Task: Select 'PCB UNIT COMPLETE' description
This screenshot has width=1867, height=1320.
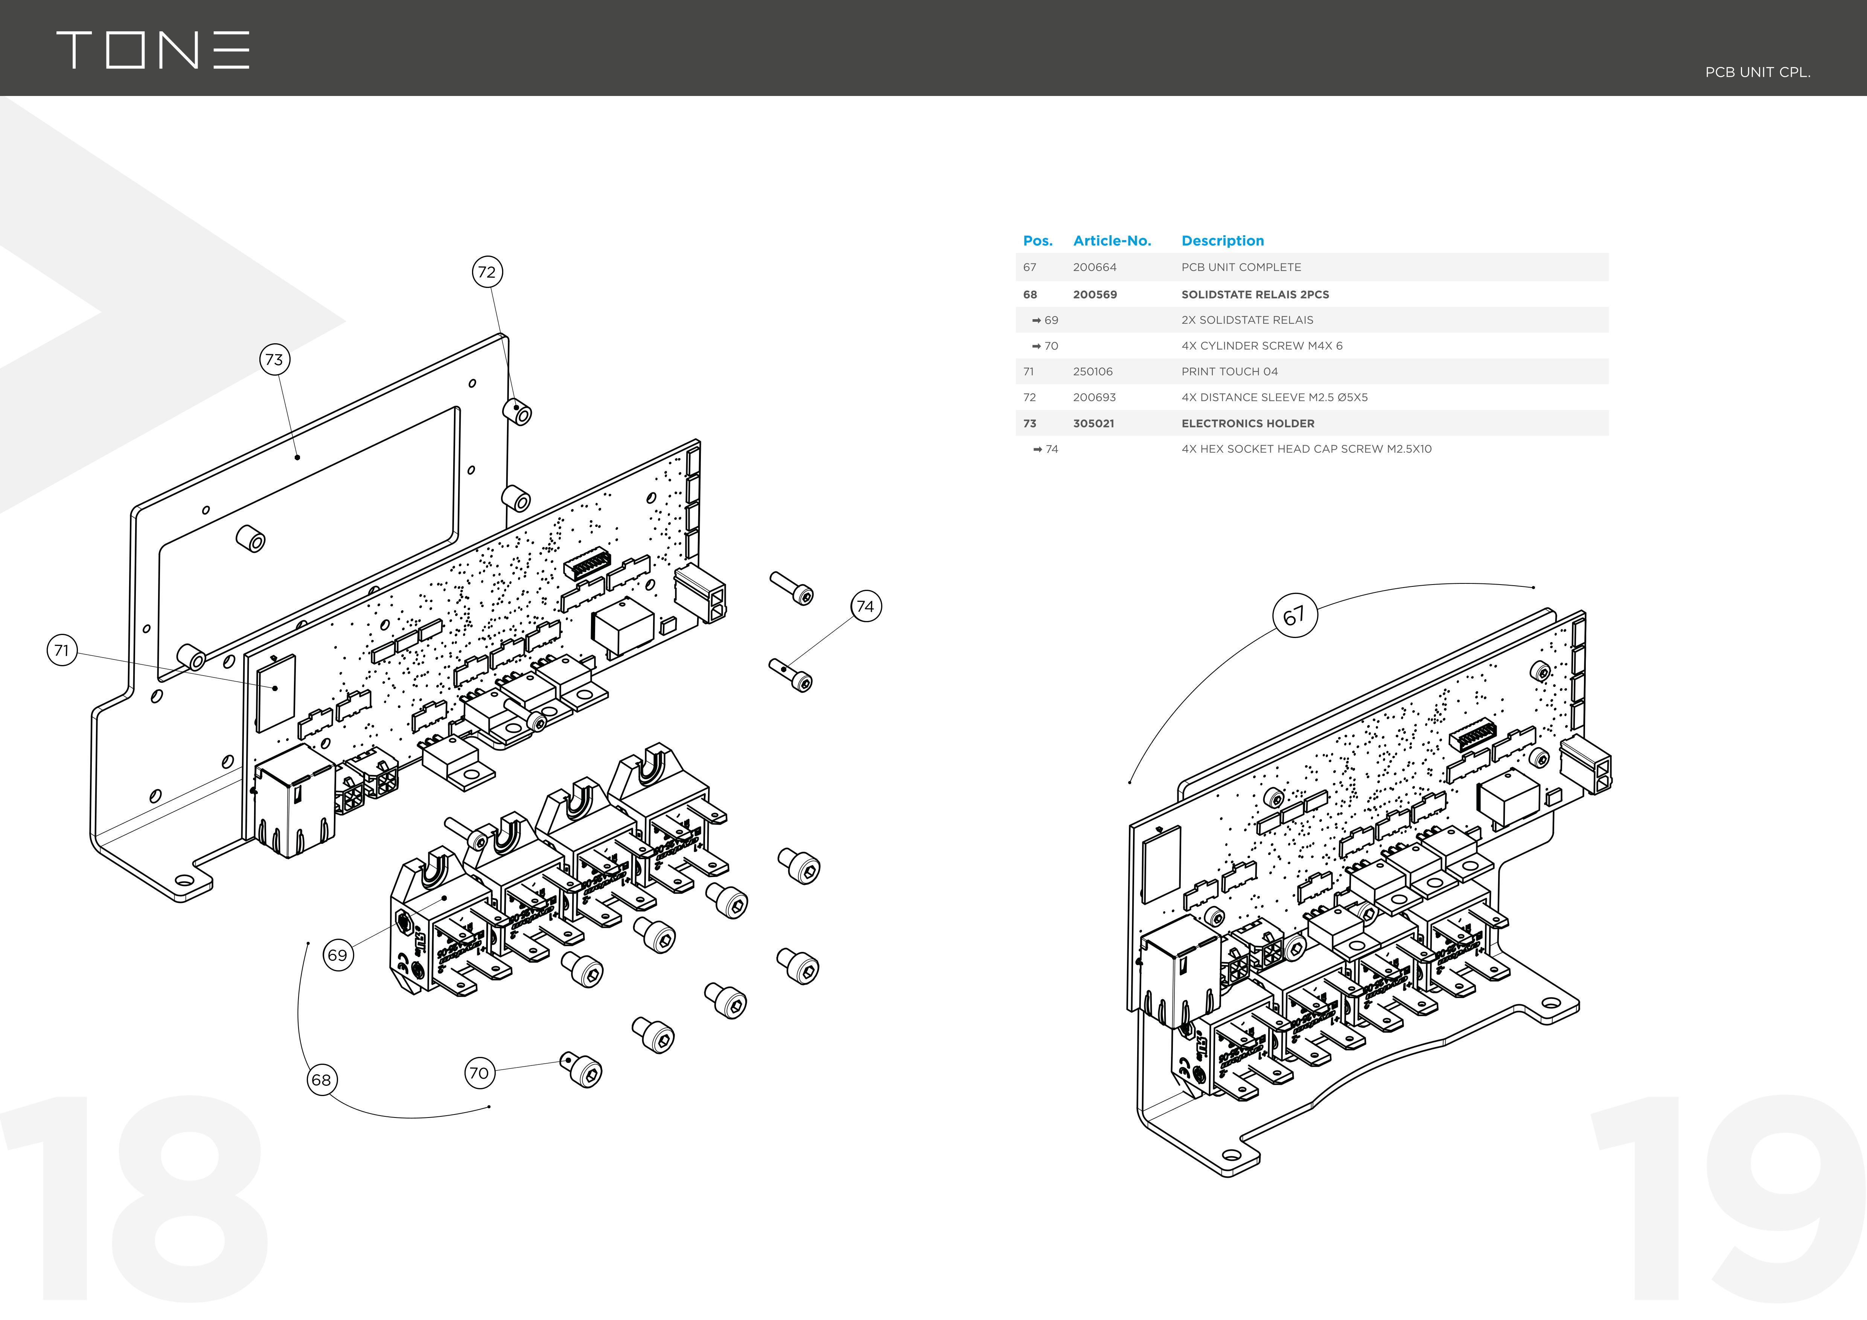Action: click(1241, 268)
